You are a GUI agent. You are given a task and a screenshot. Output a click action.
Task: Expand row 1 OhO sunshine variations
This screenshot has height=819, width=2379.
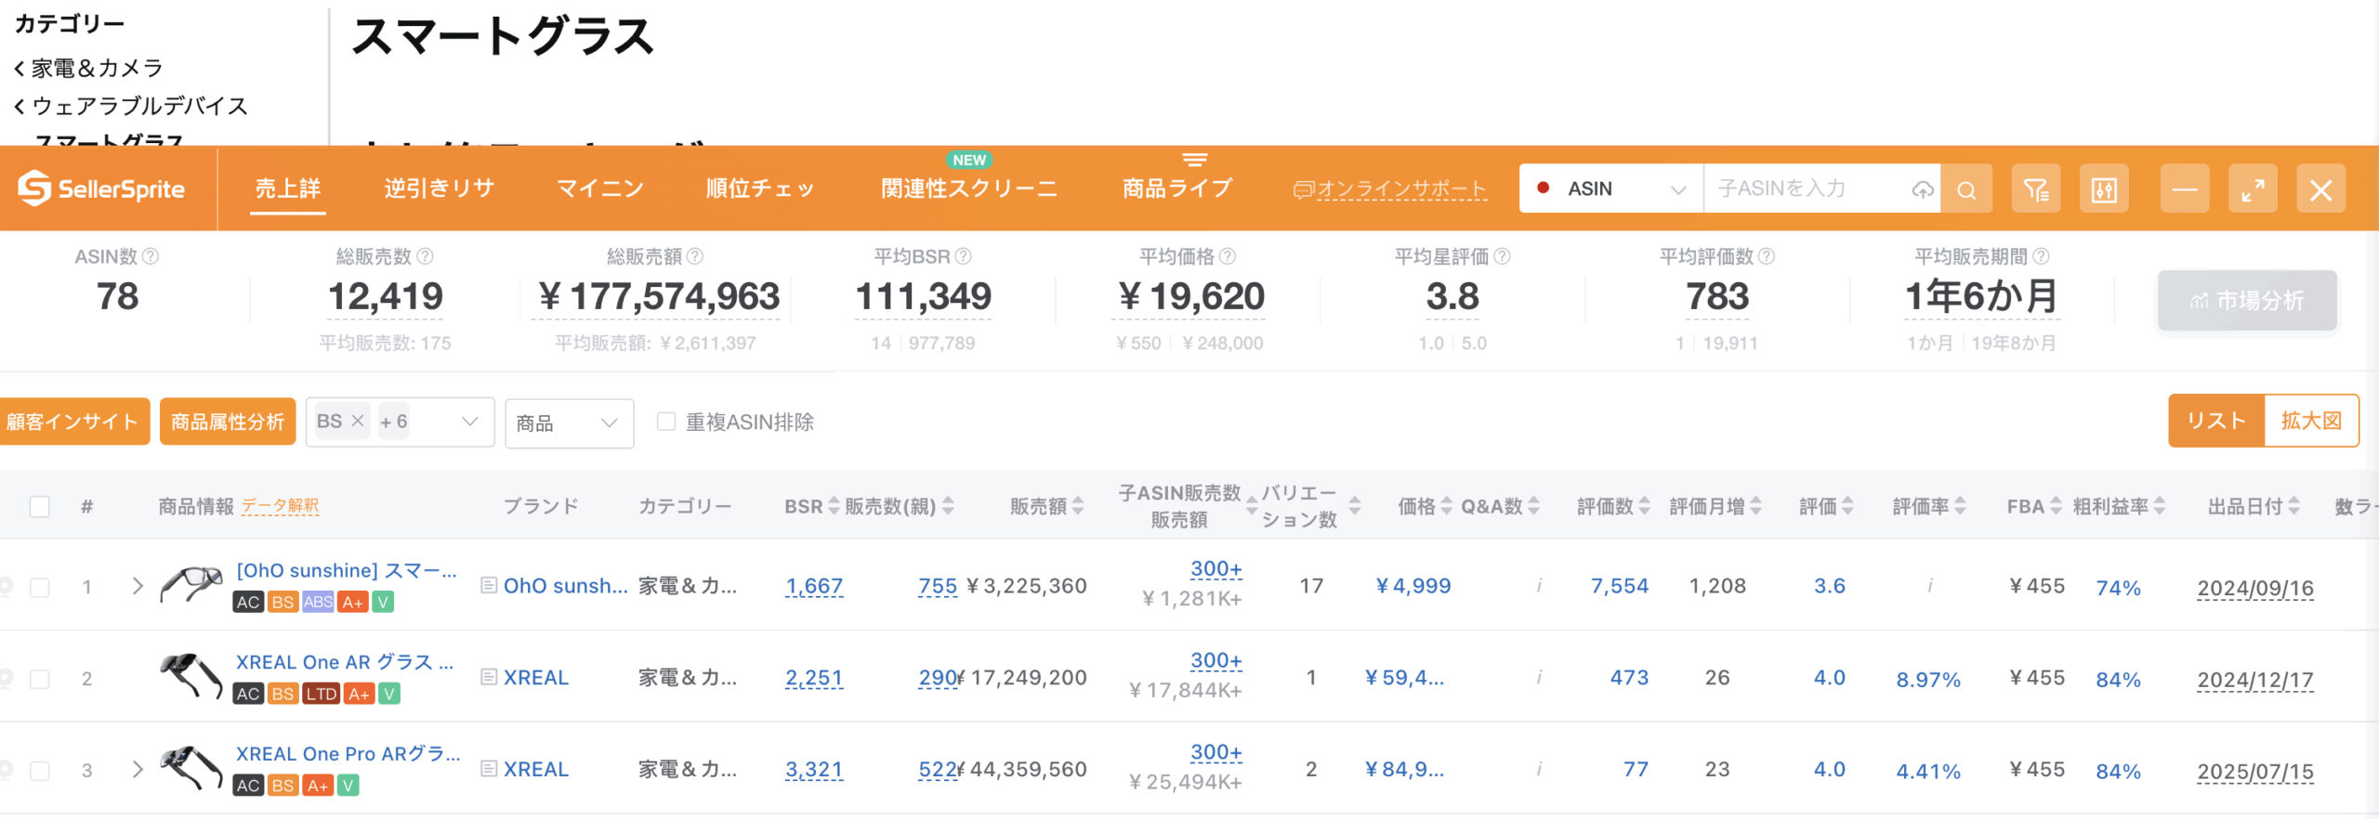pos(138,586)
